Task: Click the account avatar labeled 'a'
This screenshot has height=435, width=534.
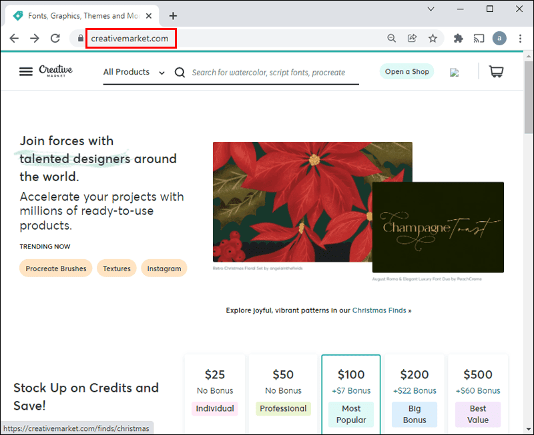Action: [x=499, y=38]
